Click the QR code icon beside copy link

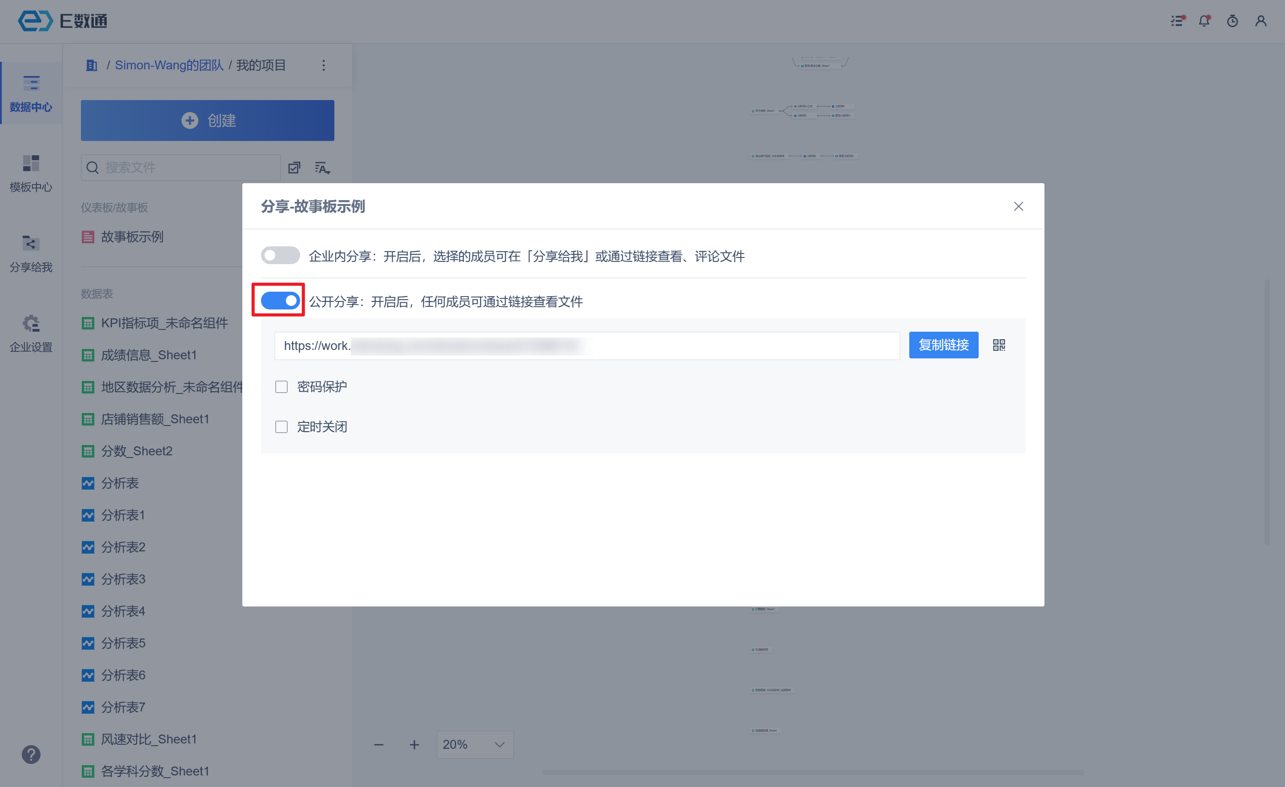pyautogui.click(x=999, y=345)
